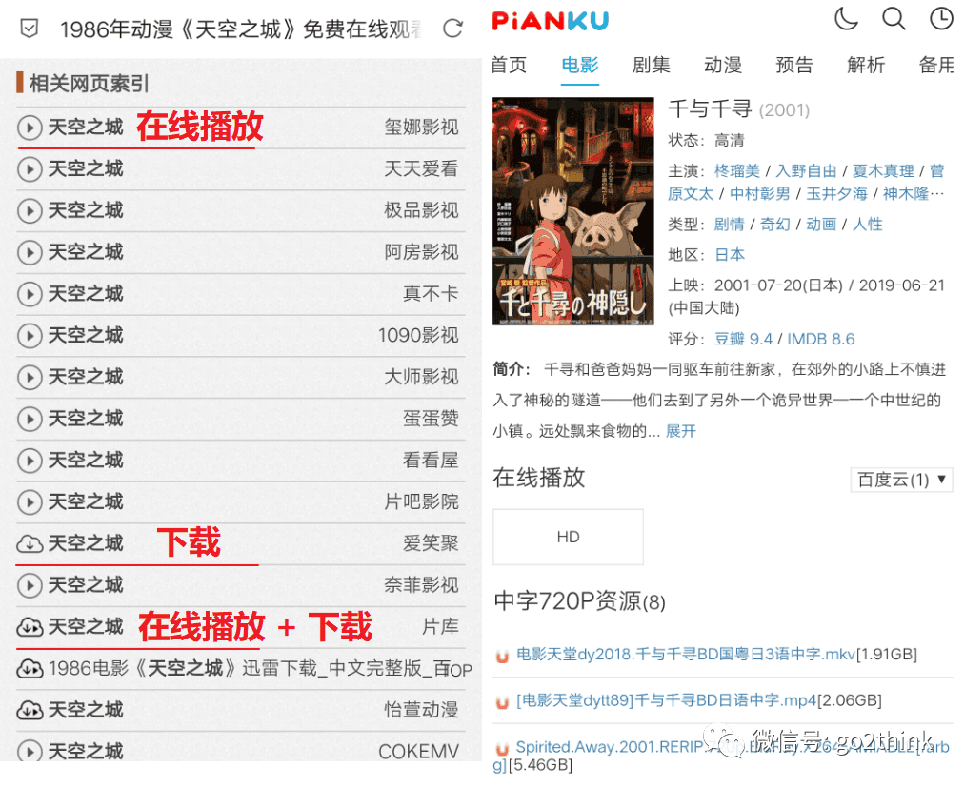Viewport: 964px width, 786px height.
Task: Download 电影天堂dy2018.千与千寻BD国粤日3语中字.mkv
Action: pyautogui.click(x=686, y=655)
